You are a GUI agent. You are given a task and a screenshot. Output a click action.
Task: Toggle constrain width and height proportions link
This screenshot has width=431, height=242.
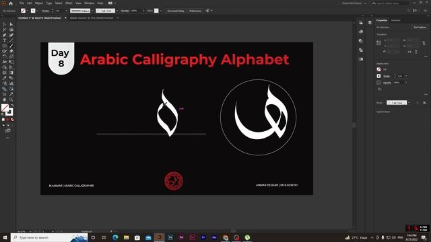click(x=424, y=43)
